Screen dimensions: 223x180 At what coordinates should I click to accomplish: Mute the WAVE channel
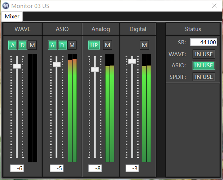click(x=32, y=45)
